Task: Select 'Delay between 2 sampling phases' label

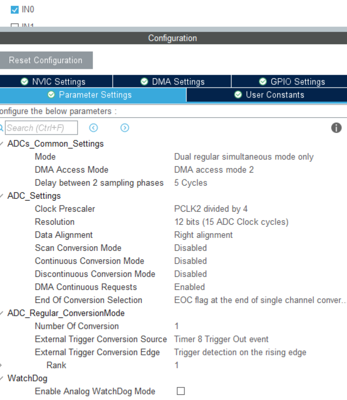Action: click(99, 183)
